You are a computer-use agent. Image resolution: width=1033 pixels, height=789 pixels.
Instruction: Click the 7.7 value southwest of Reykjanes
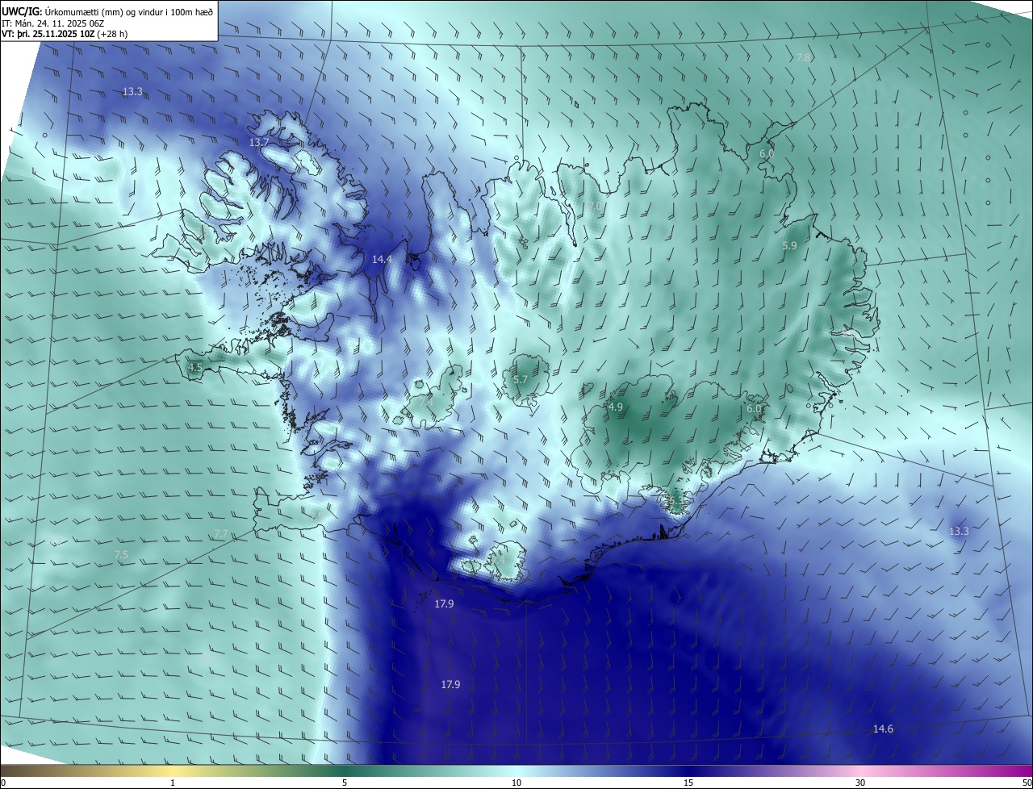[x=221, y=534]
